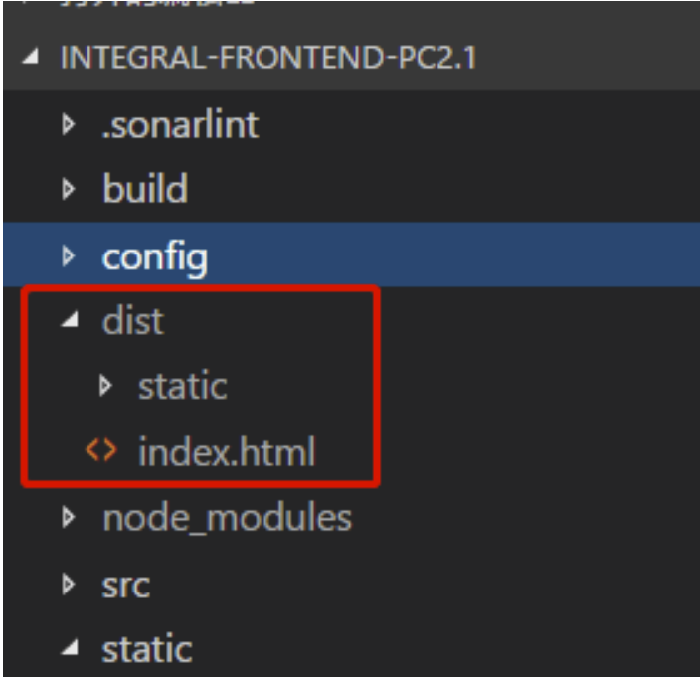
Task: Select the src folder name
Action: pyautogui.click(x=126, y=585)
